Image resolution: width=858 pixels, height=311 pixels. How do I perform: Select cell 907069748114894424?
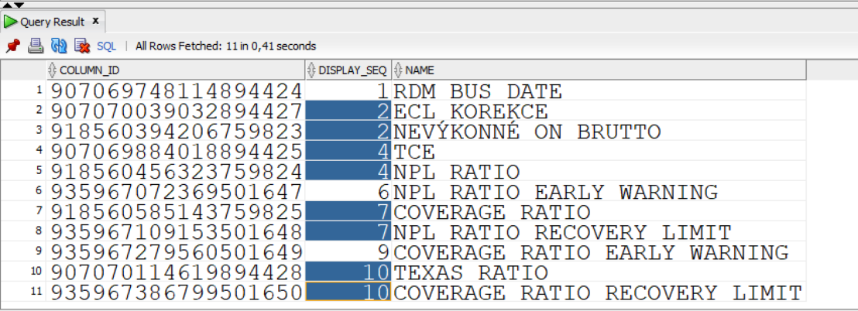coord(176,91)
